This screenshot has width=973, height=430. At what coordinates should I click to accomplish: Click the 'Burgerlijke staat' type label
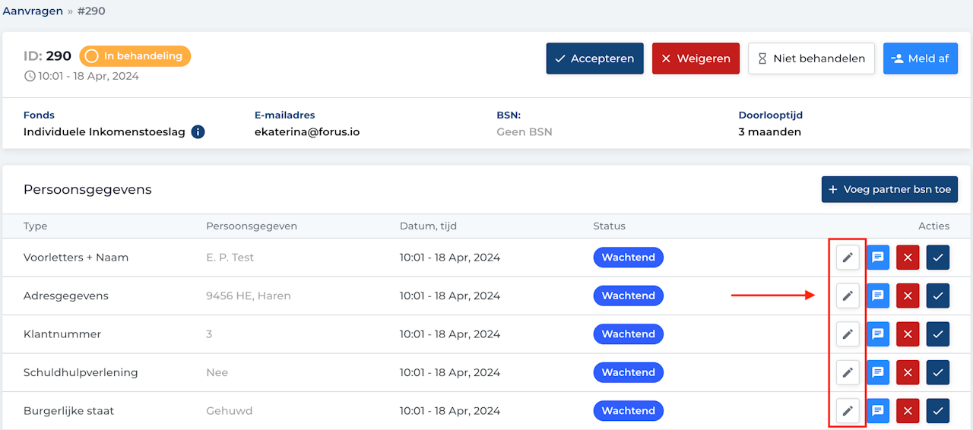click(x=68, y=411)
